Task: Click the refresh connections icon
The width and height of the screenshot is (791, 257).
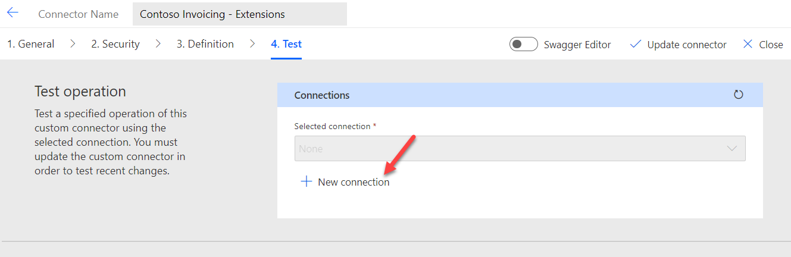Action: coord(739,95)
